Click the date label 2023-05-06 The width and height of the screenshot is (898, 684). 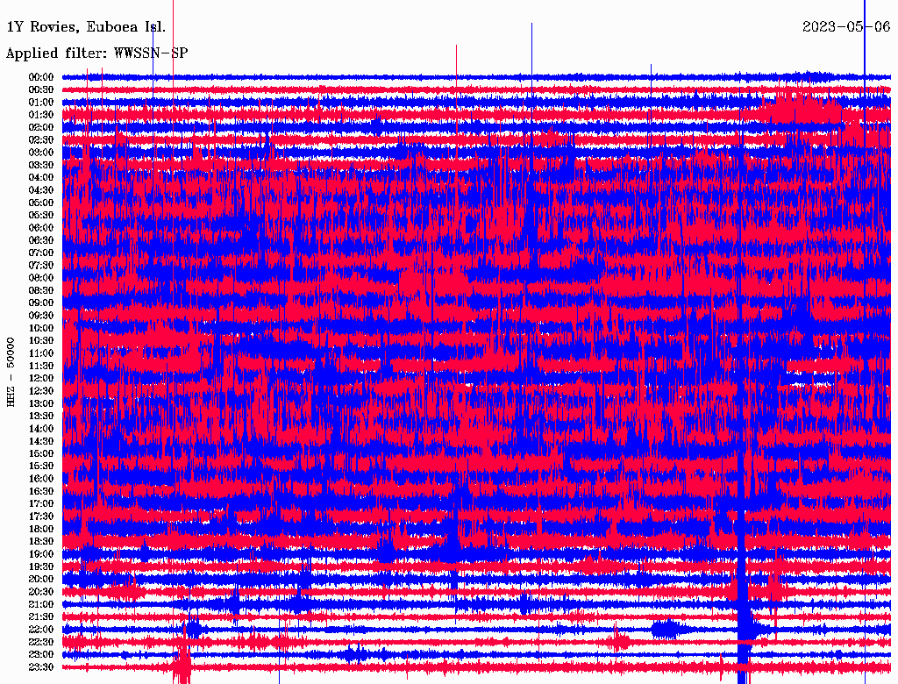point(846,27)
